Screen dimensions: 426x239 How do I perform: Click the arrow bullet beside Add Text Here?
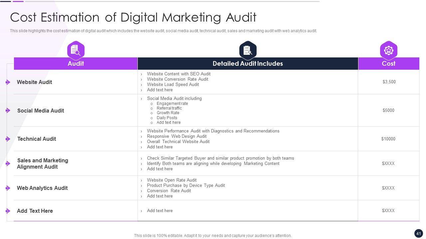click(8, 211)
